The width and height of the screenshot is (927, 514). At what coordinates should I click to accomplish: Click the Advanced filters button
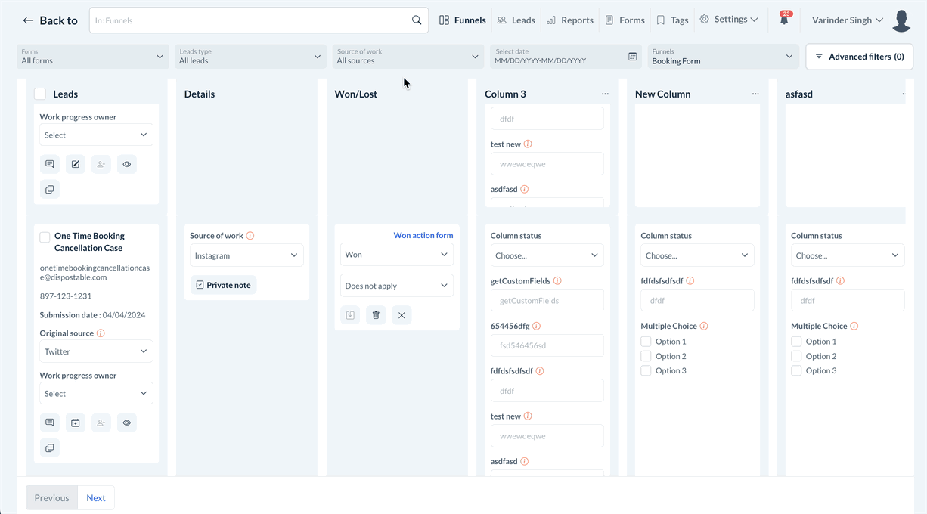pyautogui.click(x=859, y=57)
